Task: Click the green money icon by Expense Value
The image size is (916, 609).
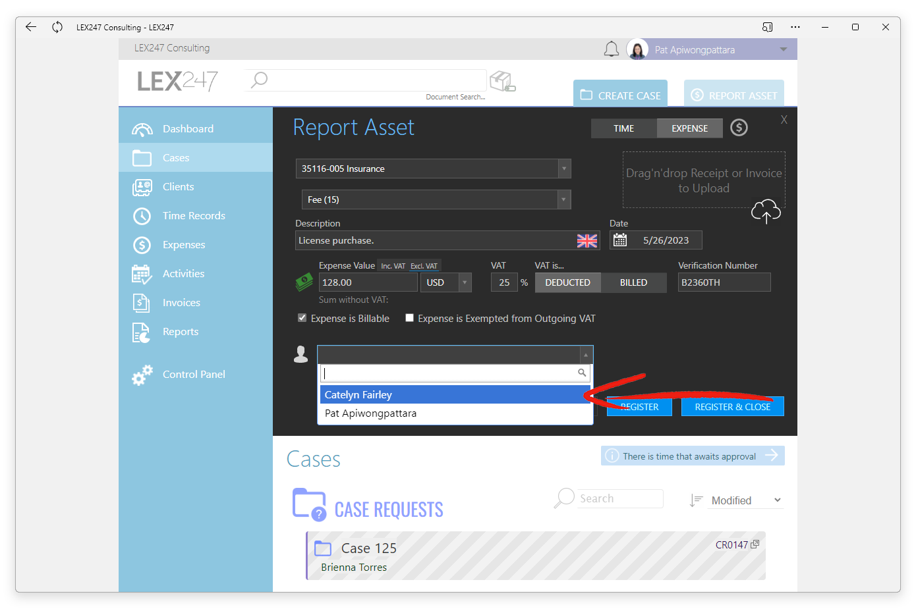Action: (x=304, y=283)
